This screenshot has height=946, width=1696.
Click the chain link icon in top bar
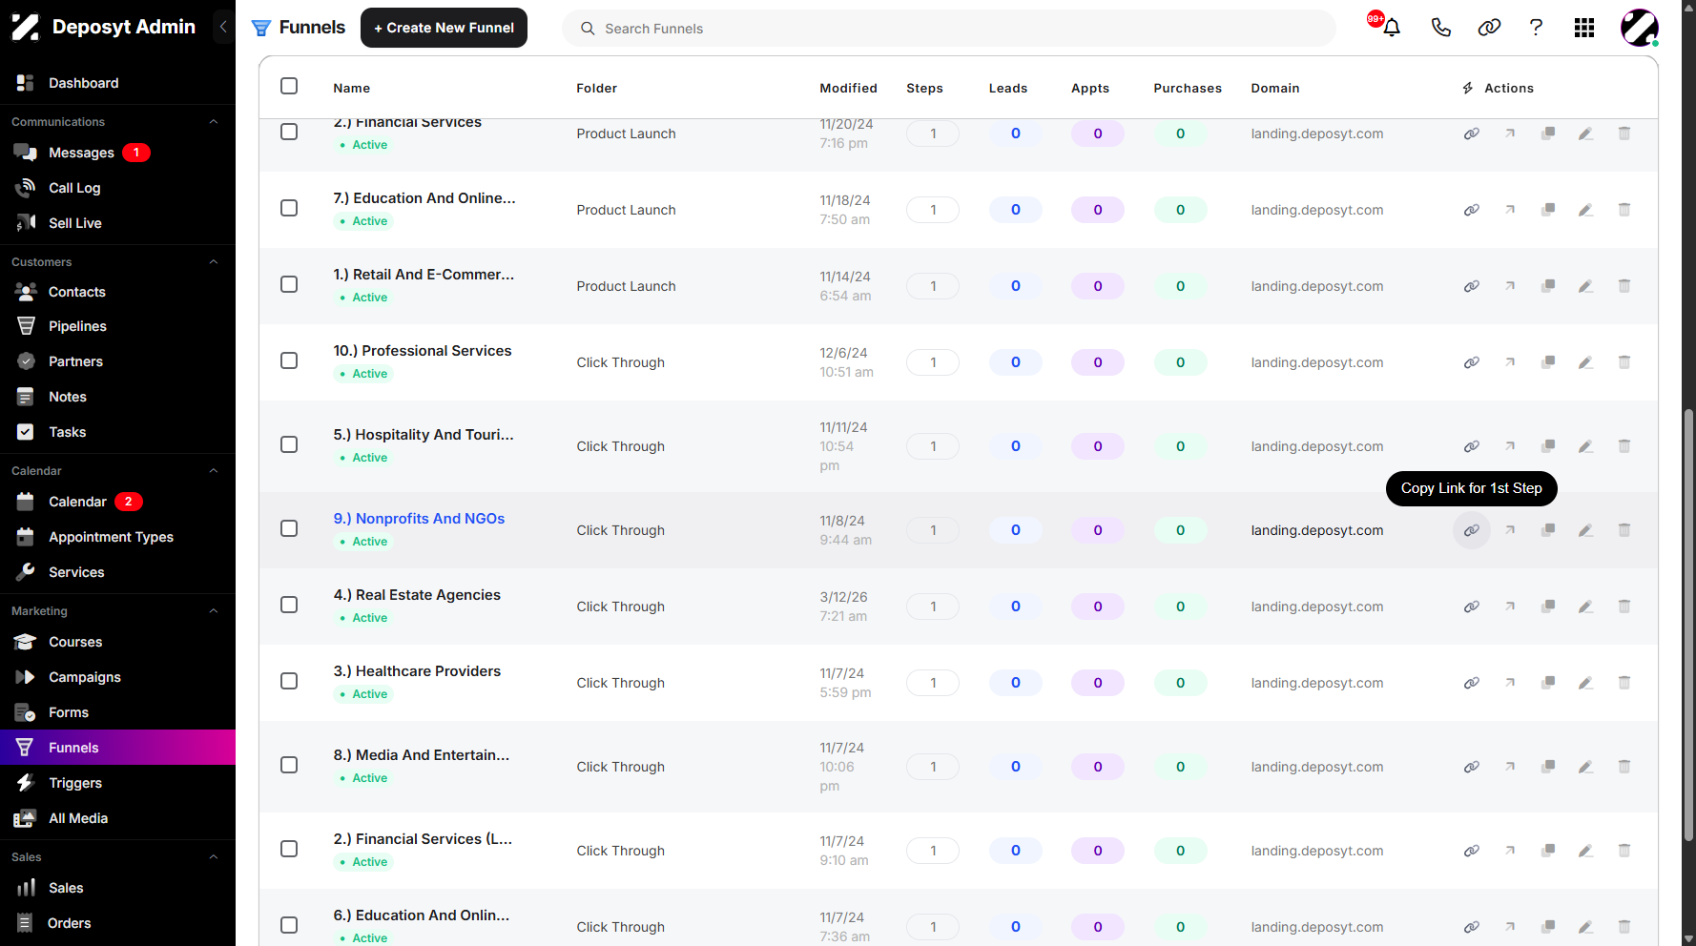click(x=1489, y=28)
